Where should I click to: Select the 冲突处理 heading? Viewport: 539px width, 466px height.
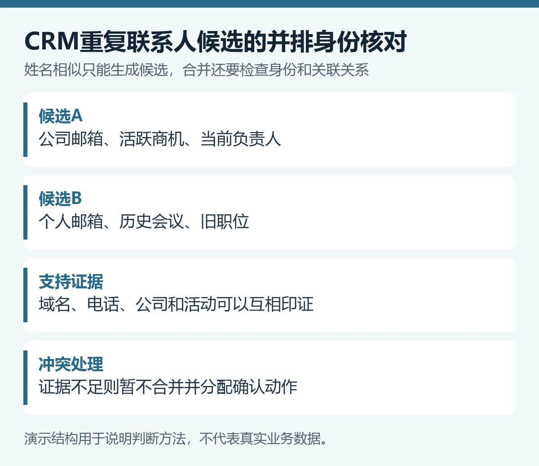click(x=71, y=364)
